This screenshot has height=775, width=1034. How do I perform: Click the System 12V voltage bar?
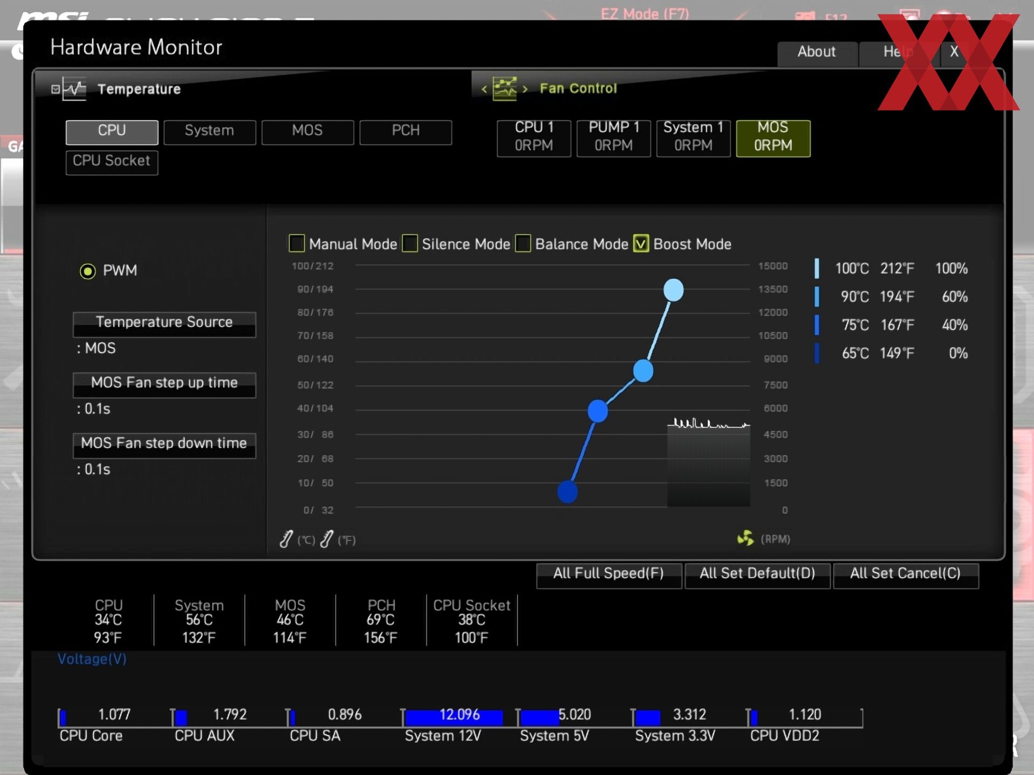pyautogui.click(x=454, y=717)
